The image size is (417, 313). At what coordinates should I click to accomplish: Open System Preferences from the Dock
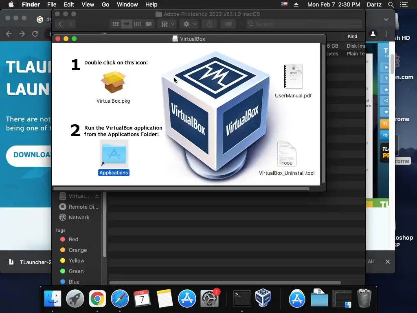[x=209, y=298]
